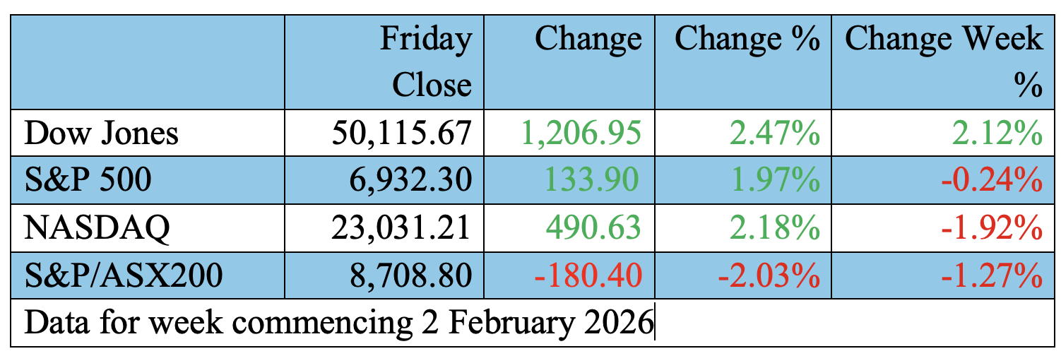Select the Change % column header
1061x356 pixels.
747,40
